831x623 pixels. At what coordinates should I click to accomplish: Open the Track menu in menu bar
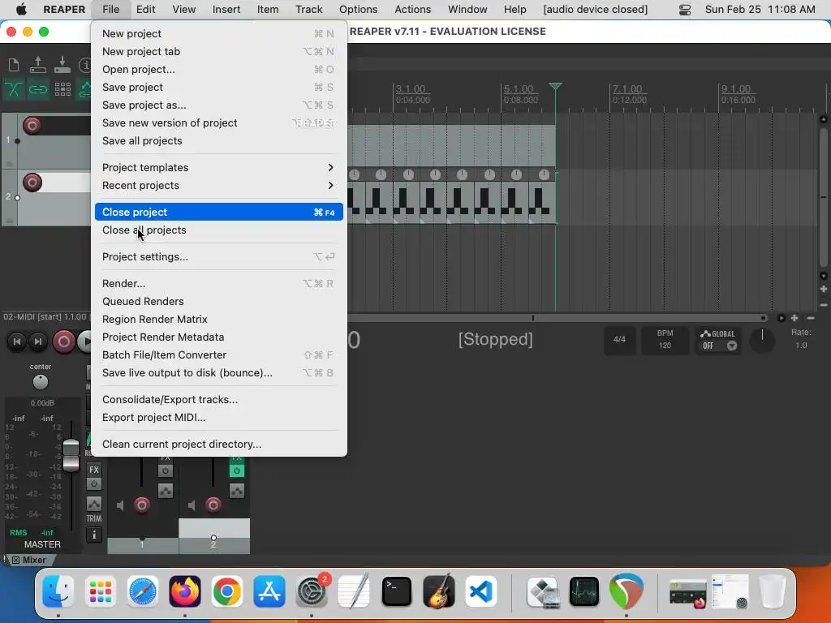tap(309, 10)
